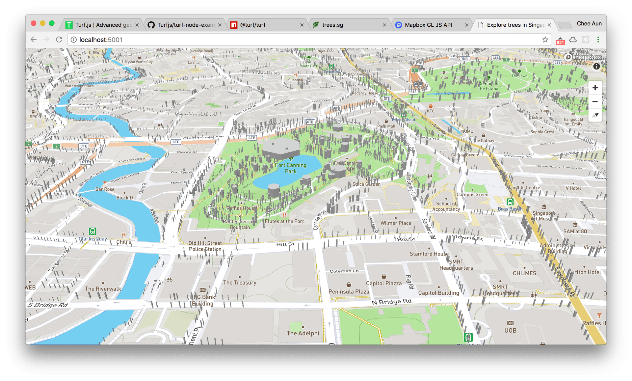
Task: Go back using browser back arrow
Action: [x=34, y=40]
